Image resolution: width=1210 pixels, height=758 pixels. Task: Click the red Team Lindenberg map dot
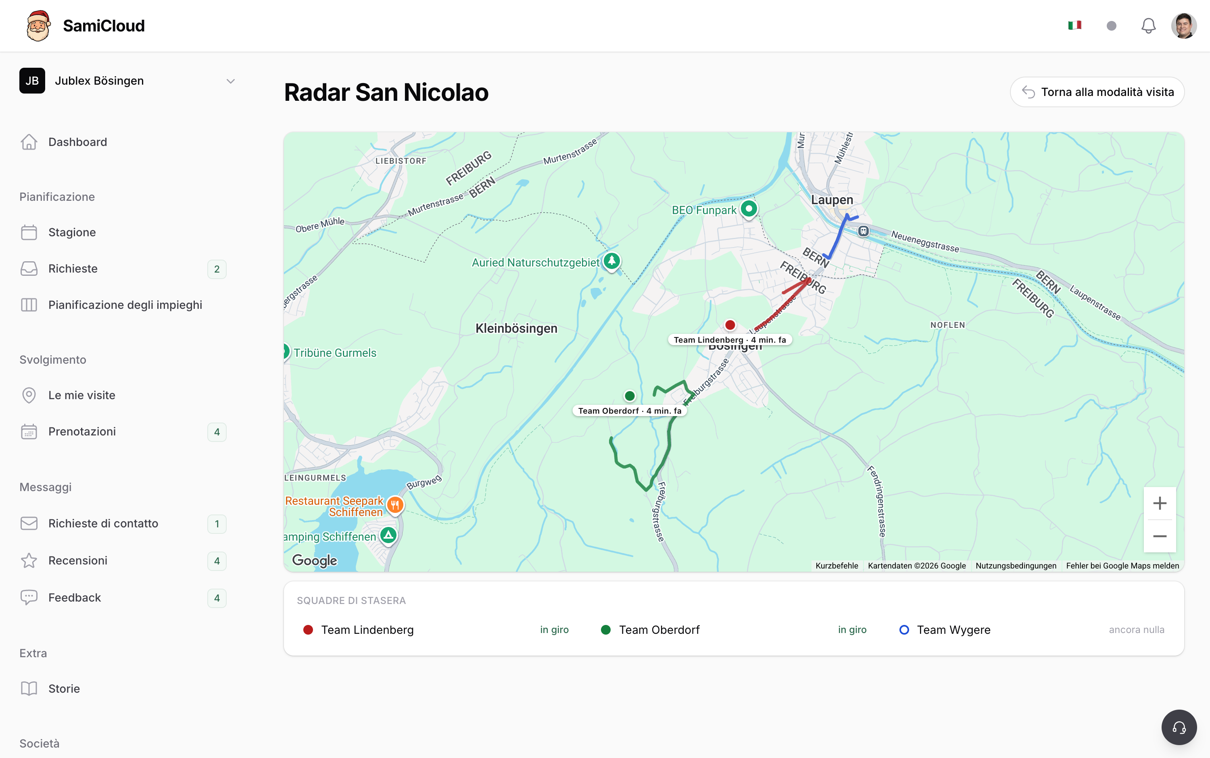click(x=730, y=325)
